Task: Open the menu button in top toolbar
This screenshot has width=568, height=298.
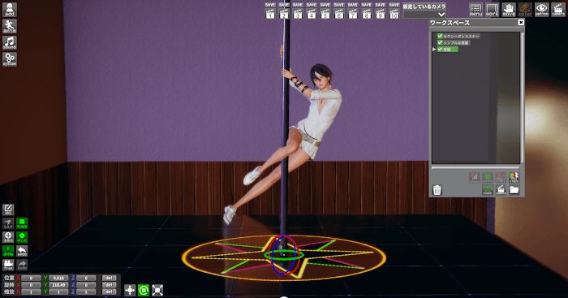Action: (475, 10)
